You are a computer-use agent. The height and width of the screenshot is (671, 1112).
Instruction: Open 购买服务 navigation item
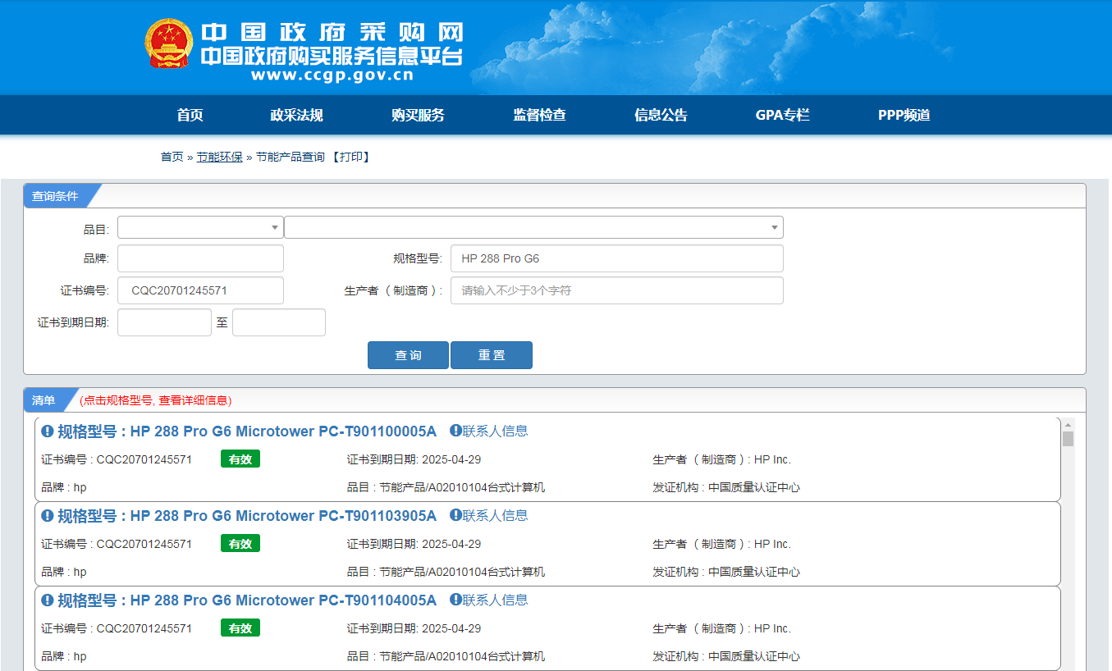[x=418, y=115]
